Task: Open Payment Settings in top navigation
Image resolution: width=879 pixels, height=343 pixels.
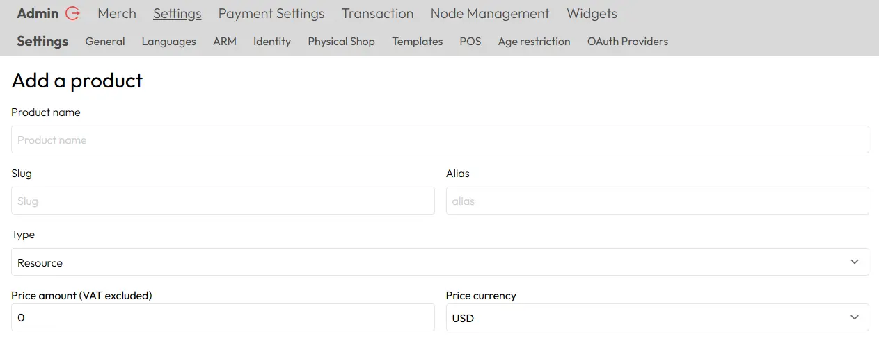Action: coord(271,13)
